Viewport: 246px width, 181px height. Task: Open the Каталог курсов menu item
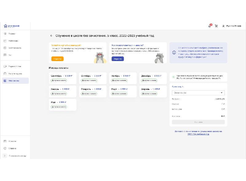pyautogui.click(x=15, y=74)
